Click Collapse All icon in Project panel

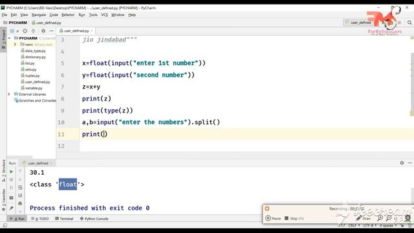[x=33, y=31]
